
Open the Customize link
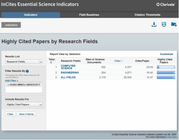[x=166, y=54]
